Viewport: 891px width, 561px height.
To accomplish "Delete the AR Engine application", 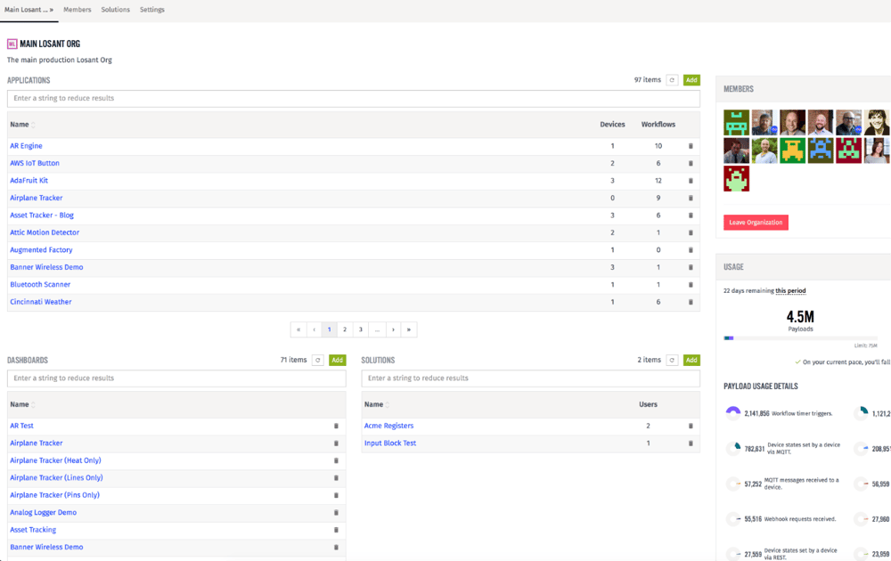I will click(691, 146).
